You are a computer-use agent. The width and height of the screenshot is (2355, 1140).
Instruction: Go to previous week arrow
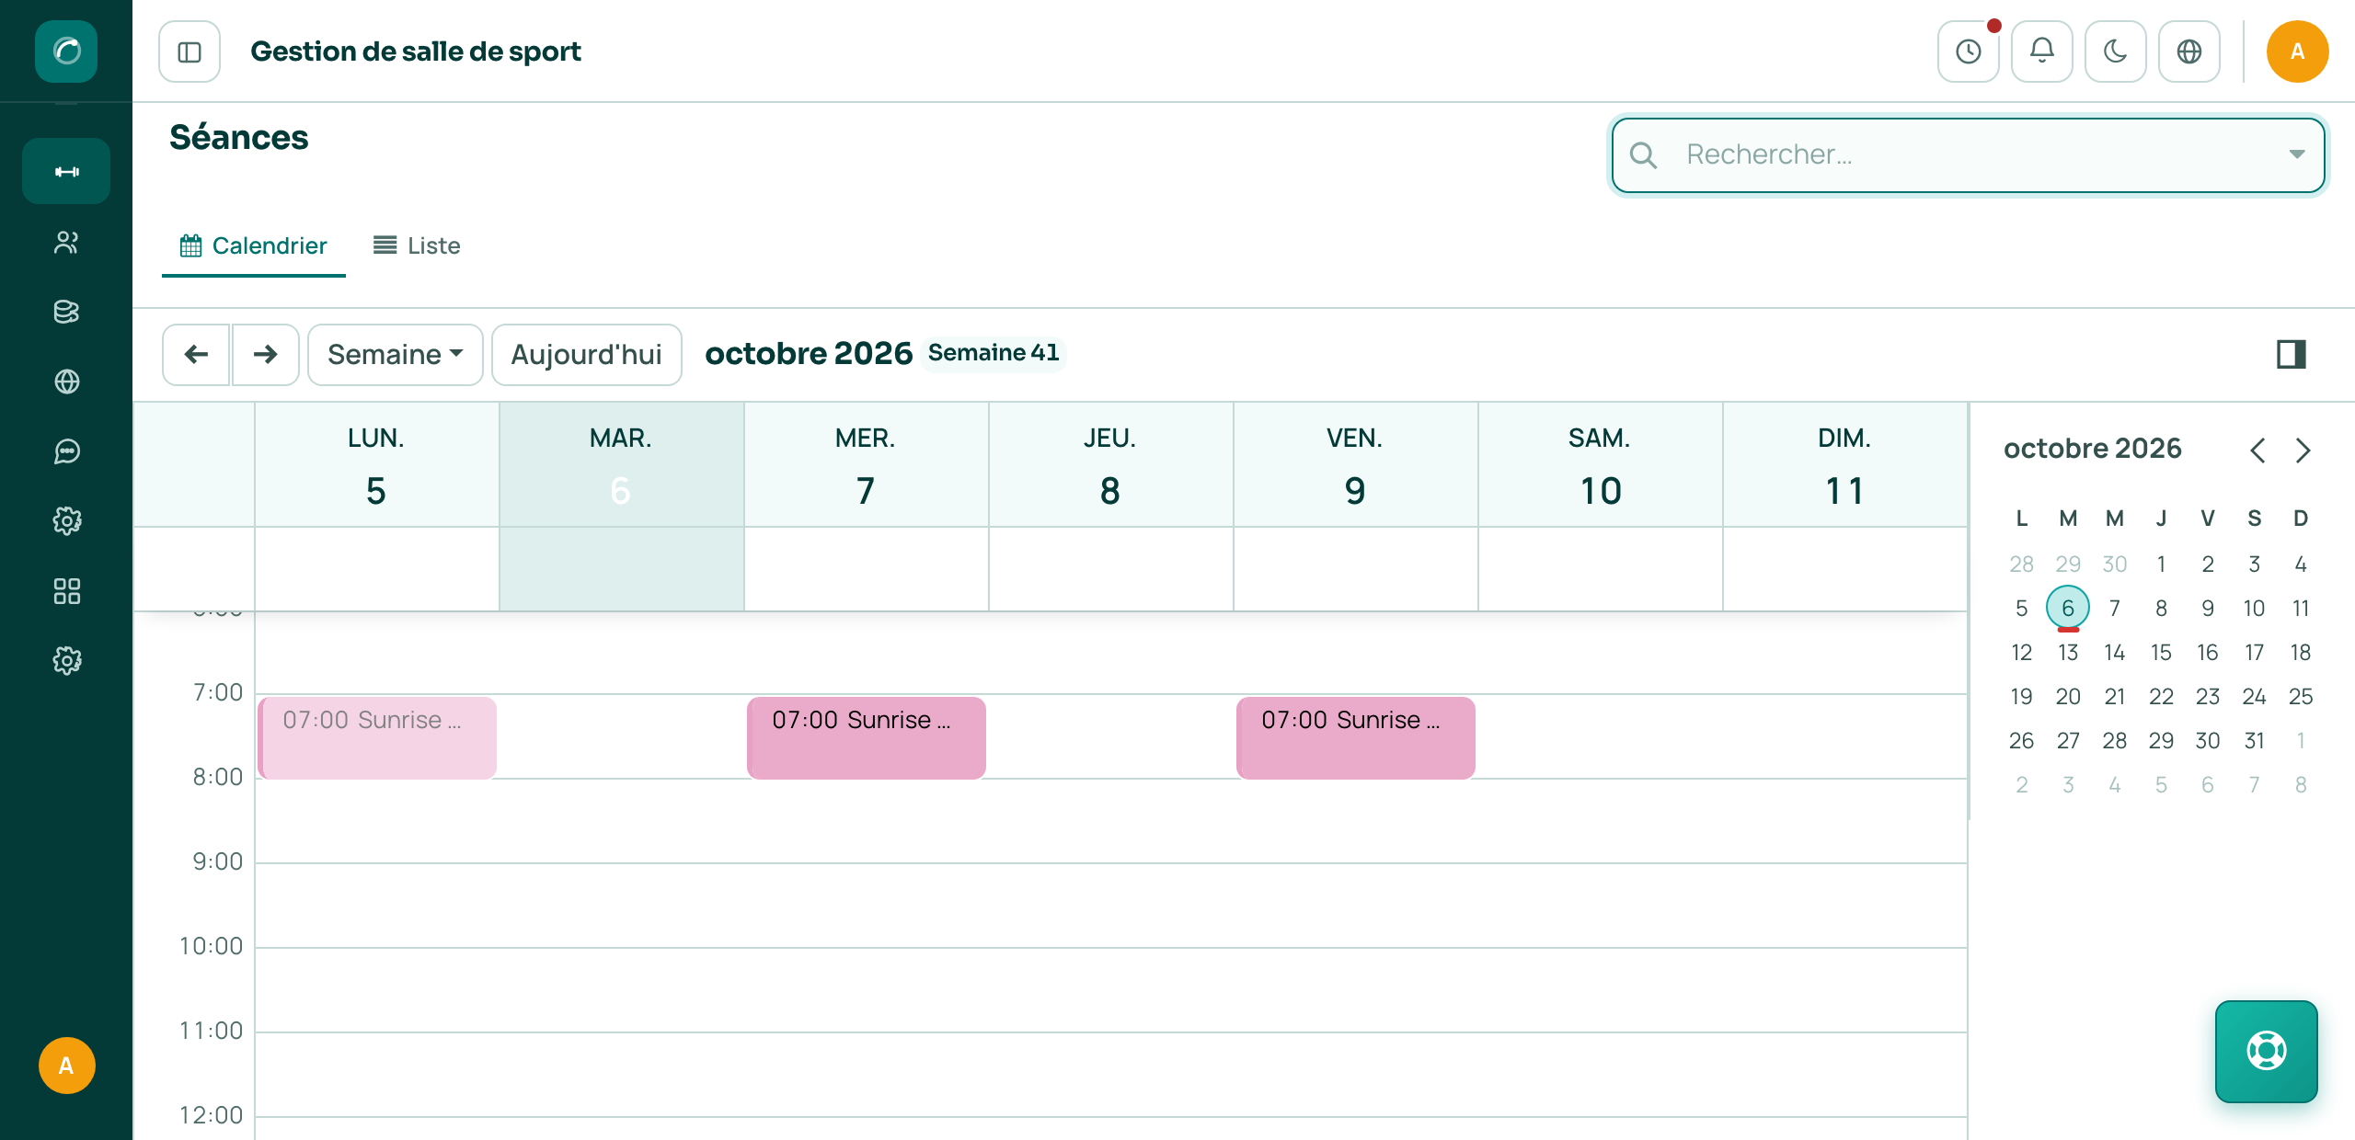click(196, 354)
